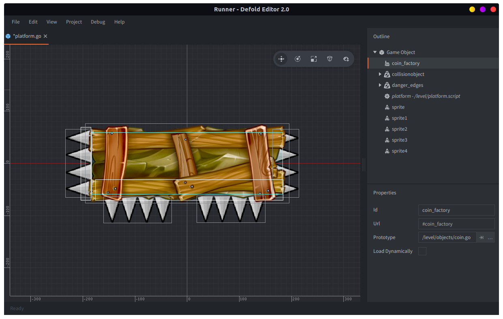Select sprite3 in the Outline
This screenshot has height=319, width=503.
click(399, 140)
